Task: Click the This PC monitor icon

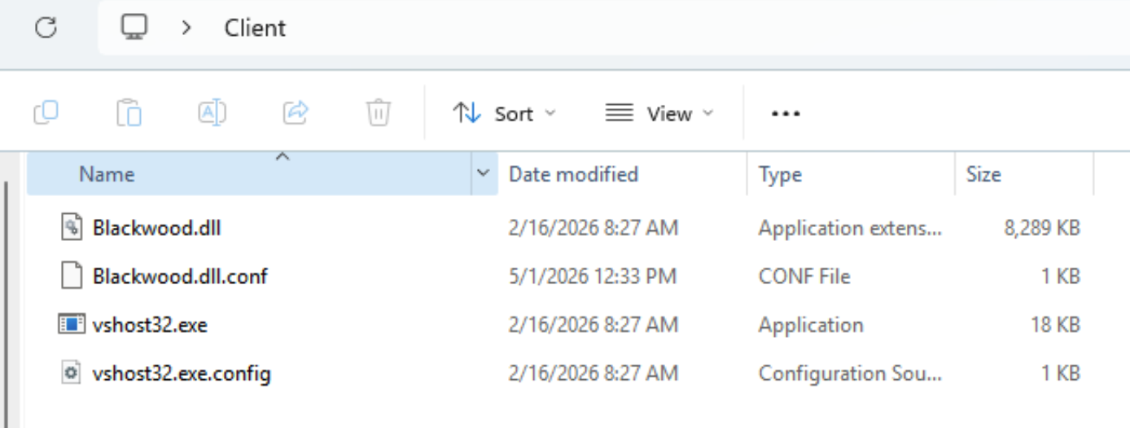Action: point(134,28)
